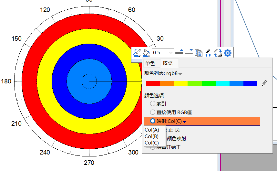Click the copy format icon
Screen dimensions: 277x171
coord(198,53)
